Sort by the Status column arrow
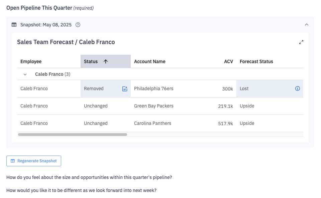The image size is (321, 198). (x=106, y=61)
